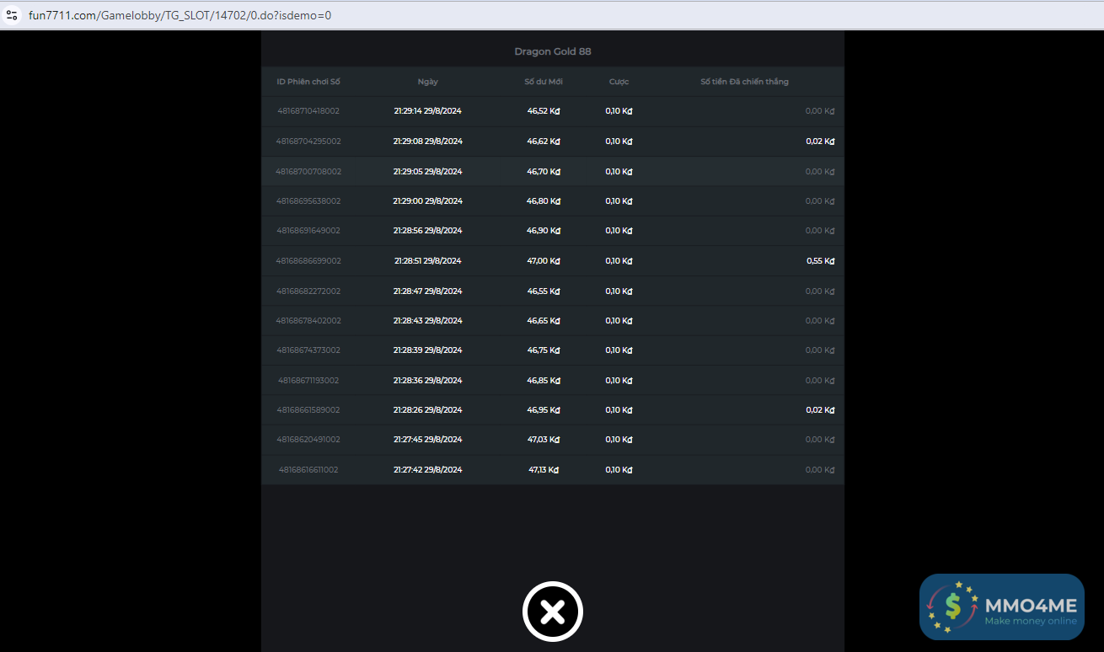
Task: Select session ID 48168695638002
Action: 308,201
